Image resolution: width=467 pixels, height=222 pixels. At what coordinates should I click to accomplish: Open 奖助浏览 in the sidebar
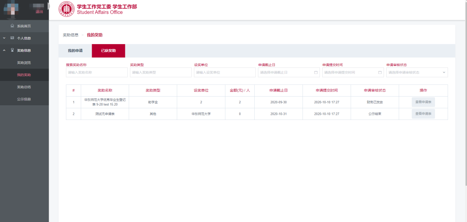[x=24, y=63]
